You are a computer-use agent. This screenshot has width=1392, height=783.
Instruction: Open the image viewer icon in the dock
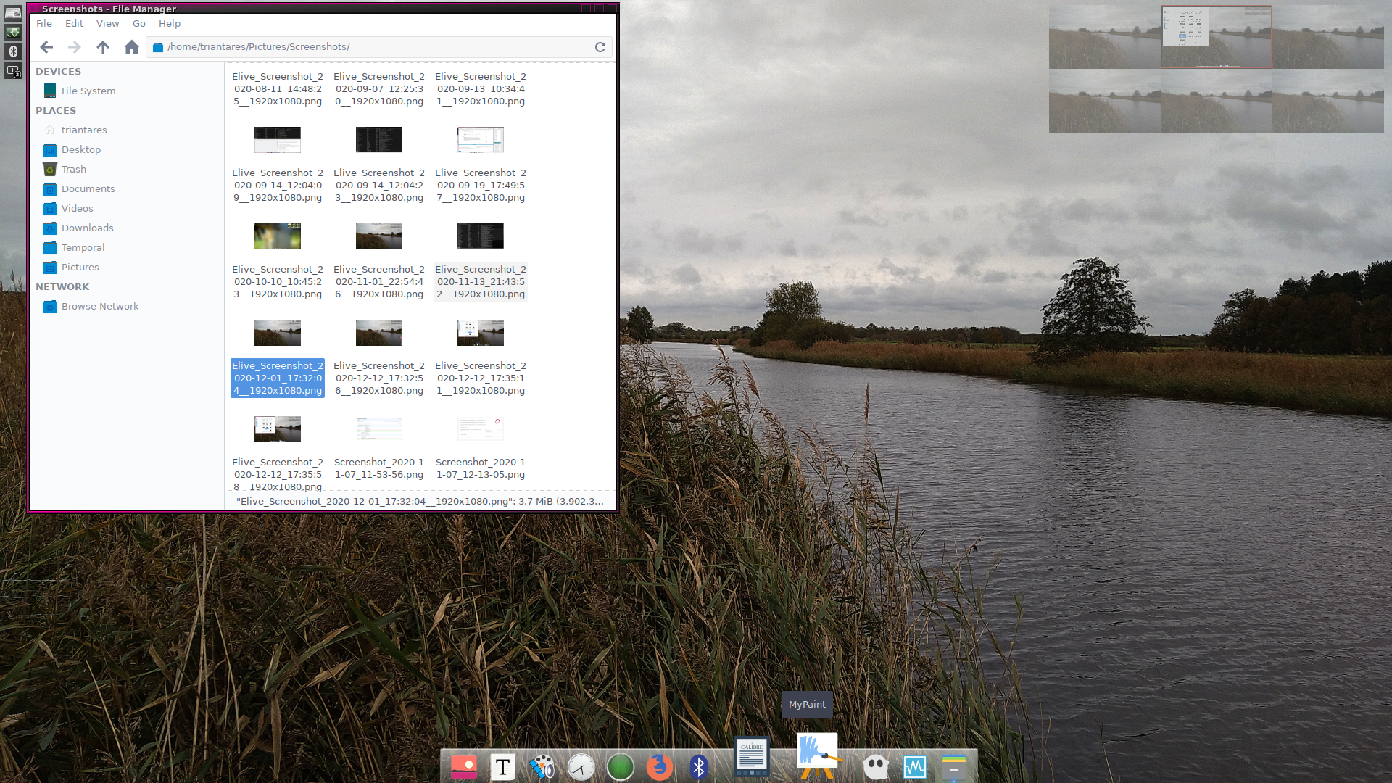tap(464, 766)
